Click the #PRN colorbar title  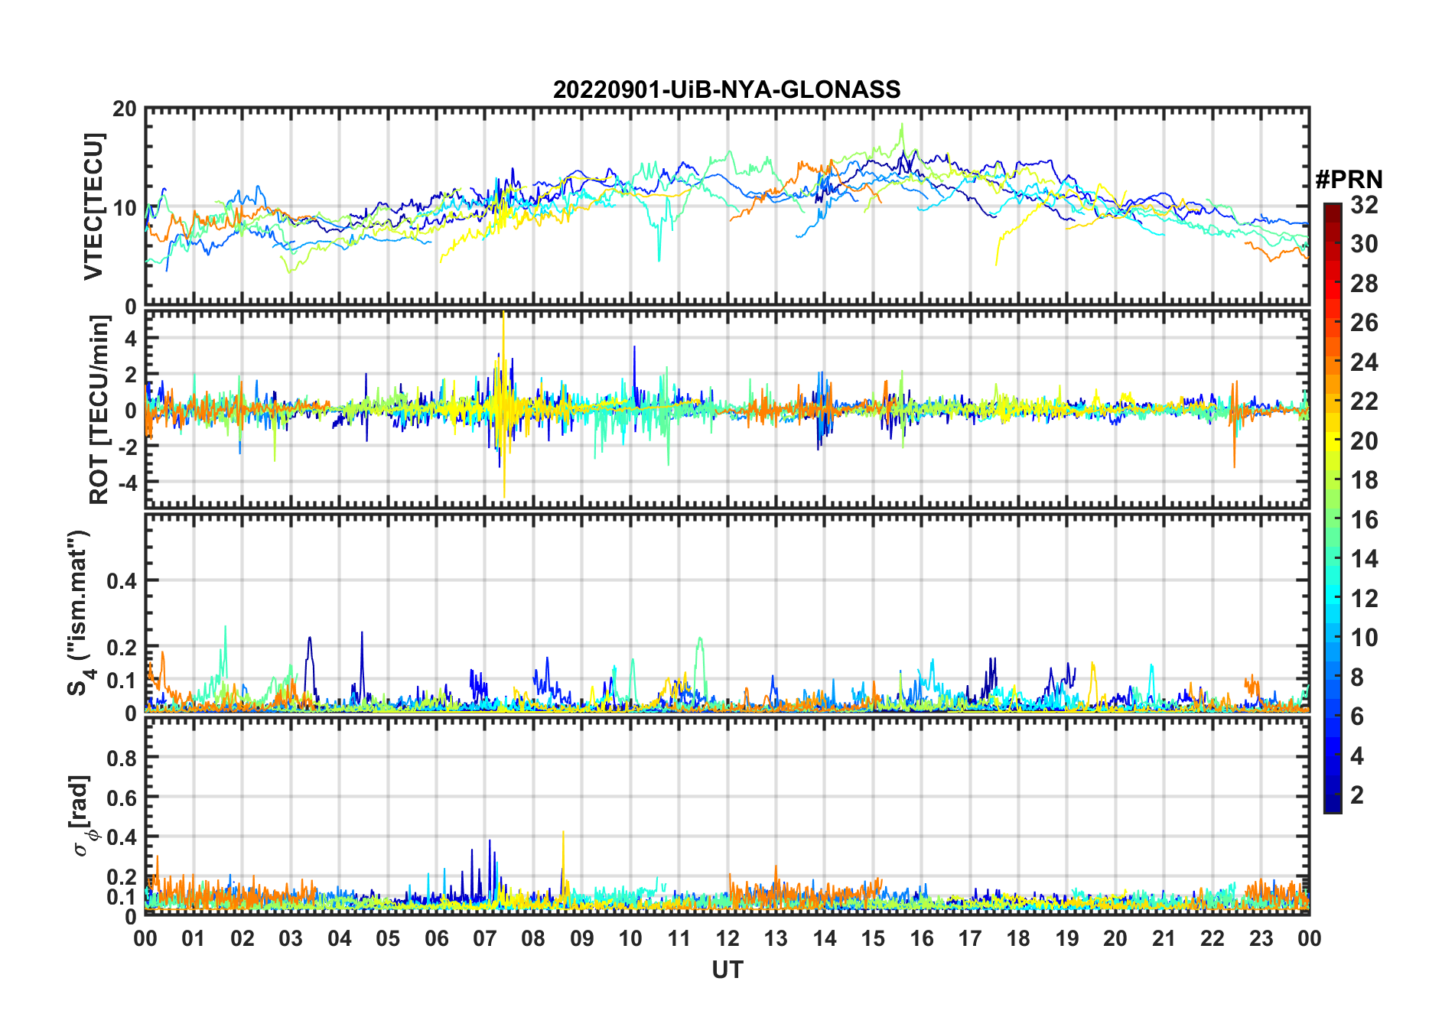(x=1349, y=180)
